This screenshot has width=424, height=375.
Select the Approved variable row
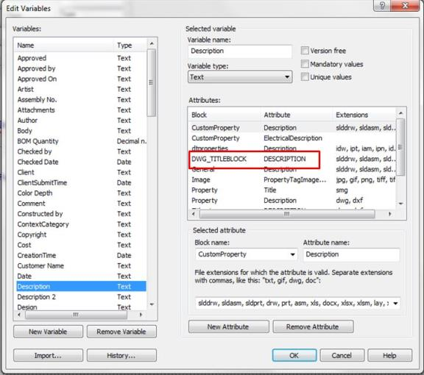[x=81, y=58]
